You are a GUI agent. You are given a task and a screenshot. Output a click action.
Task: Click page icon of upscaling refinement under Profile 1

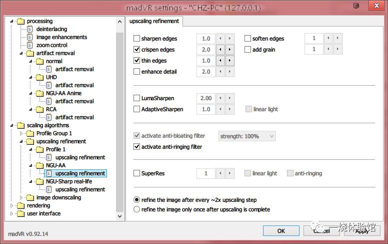tap(49, 157)
